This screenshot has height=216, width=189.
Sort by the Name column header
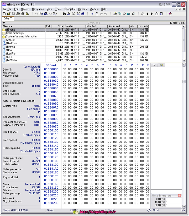pos(24,26)
